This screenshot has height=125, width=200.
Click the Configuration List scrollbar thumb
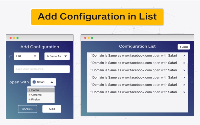(x=187, y=69)
